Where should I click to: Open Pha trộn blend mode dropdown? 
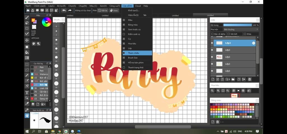point(241,29)
